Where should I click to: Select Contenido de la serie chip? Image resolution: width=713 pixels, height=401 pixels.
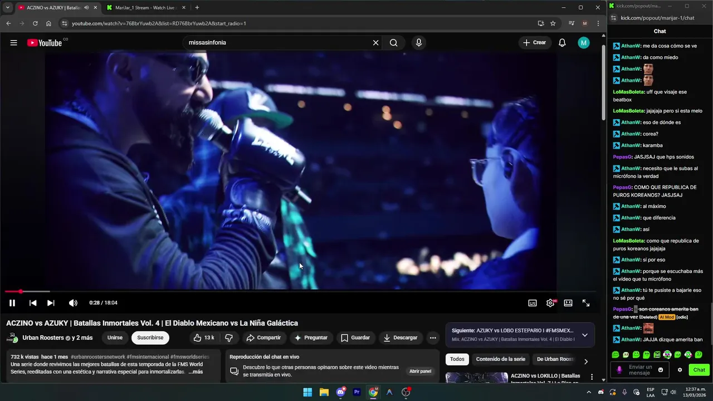click(500, 359)
